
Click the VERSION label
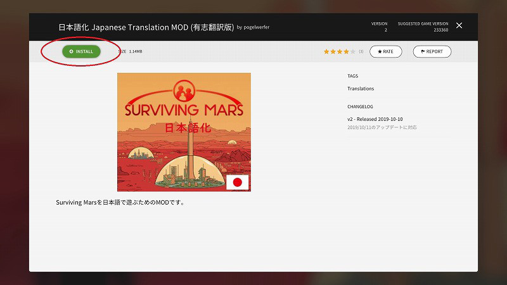coord(379,23)
